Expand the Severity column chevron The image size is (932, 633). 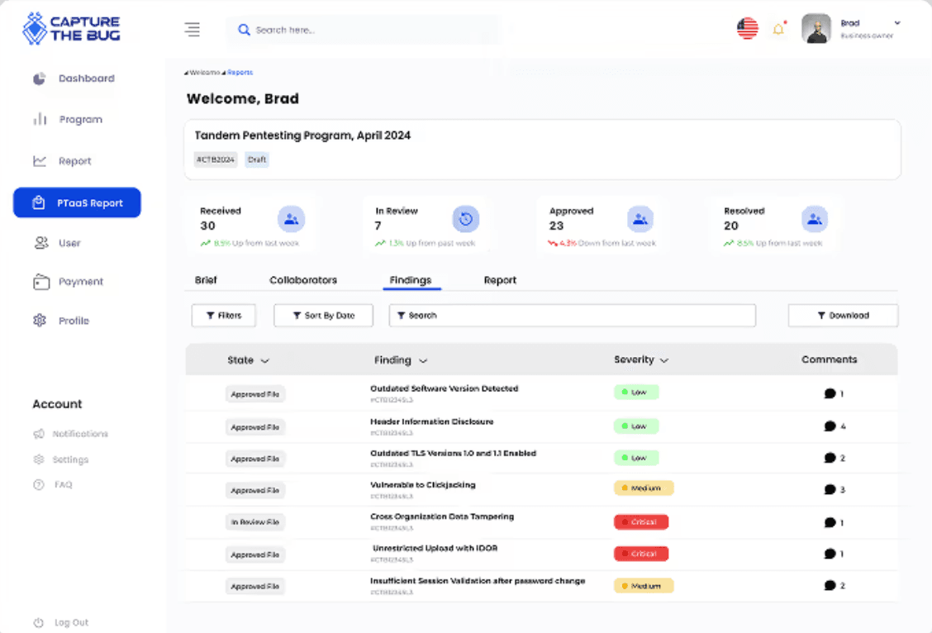[x=664, y=360]
